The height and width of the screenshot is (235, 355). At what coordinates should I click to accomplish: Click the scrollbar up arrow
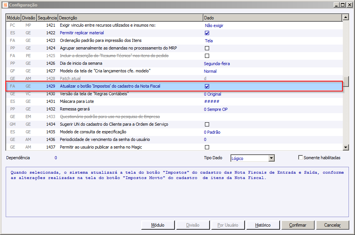346,17
